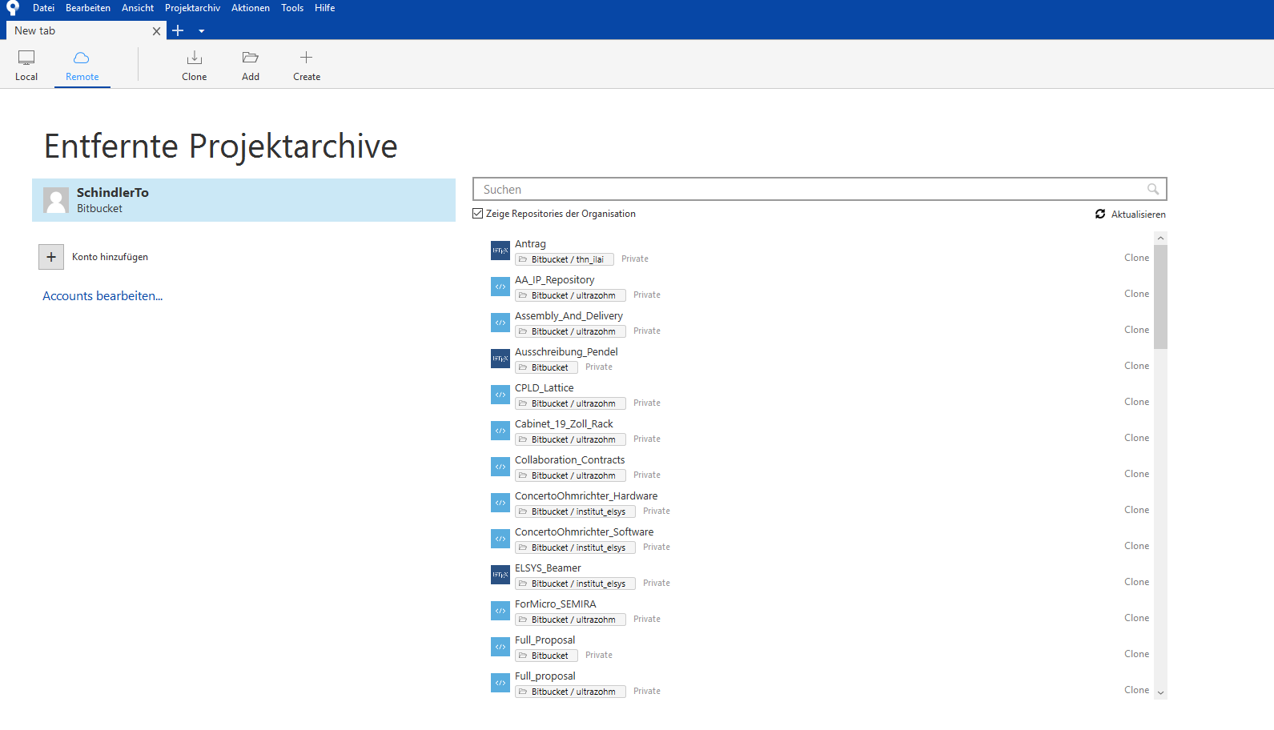Image resolution: width=1274 pixels, height=730 pixels.
Task: Focus the Suchen search field
Action: coord(820,189)
